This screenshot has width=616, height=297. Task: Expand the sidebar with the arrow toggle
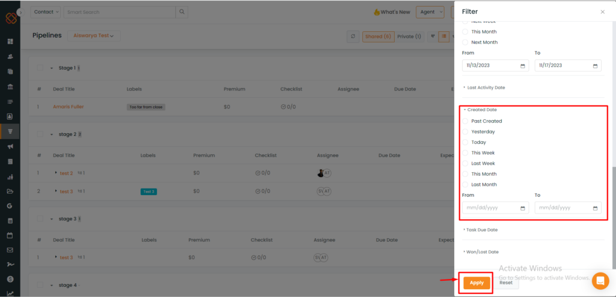[21, 12]
